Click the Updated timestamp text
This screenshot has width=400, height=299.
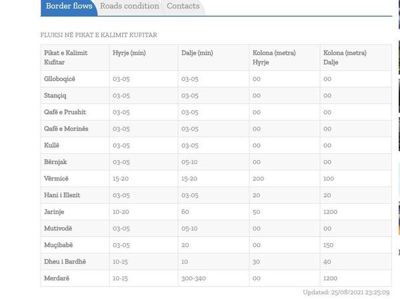coord(346,292)
